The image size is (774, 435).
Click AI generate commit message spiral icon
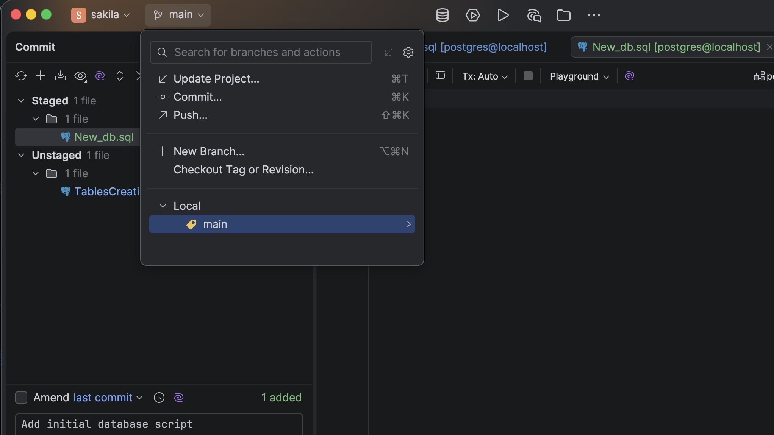pyautogui.click(x=179, y=398)
